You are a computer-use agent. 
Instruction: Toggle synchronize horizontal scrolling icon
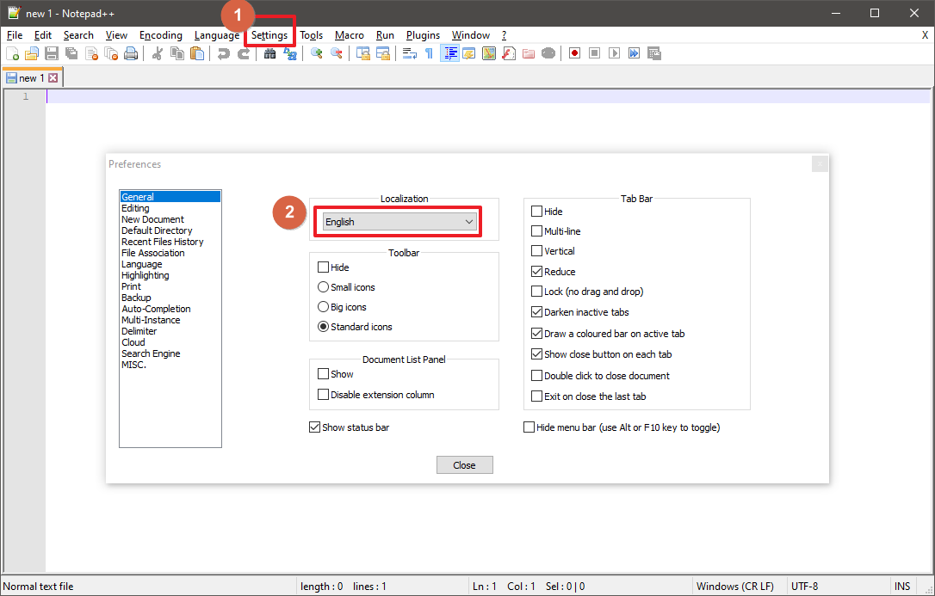click(x=383, y=53)
